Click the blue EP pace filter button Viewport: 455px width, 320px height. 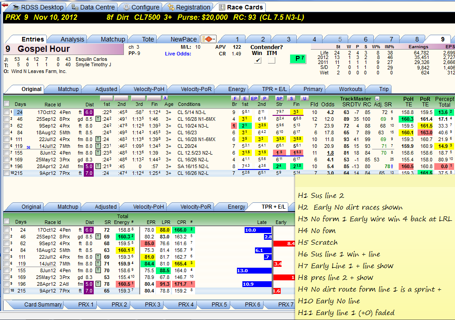[254, 98]
